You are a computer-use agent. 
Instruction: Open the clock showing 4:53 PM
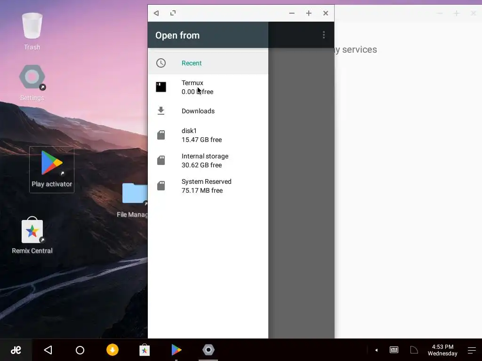coord(442,350)
